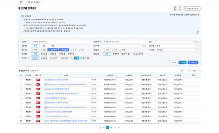Select 민간 under 조달유형
Viewport: 219px width, 133px height.
(x=53, y=46)
